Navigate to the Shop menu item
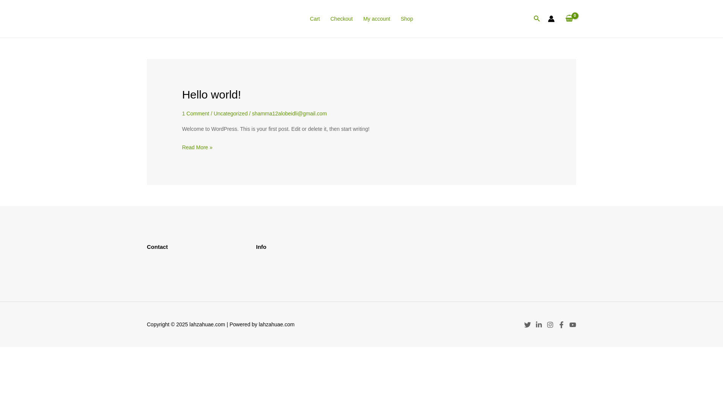The height and width of the screenshot is (406, 723). (x=407, y=19)
